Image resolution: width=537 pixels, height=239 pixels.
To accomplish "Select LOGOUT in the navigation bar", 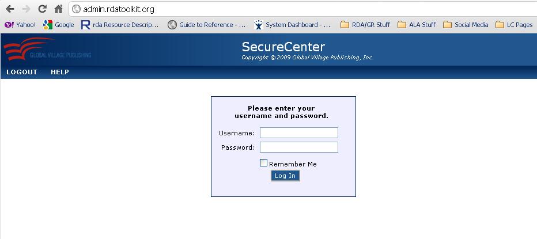I will pos(22,72).
